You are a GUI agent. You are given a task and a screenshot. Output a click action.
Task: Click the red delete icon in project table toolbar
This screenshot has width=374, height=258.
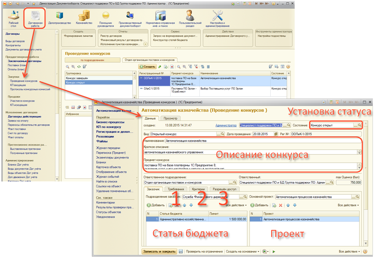(281, 205)
